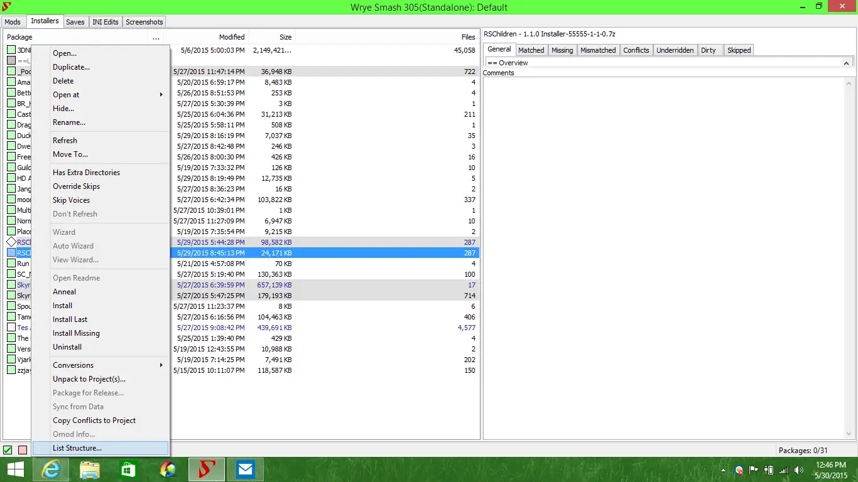Click Install in the context menu
This screenshot has height=482, width=858.
[x=100, y=306]
